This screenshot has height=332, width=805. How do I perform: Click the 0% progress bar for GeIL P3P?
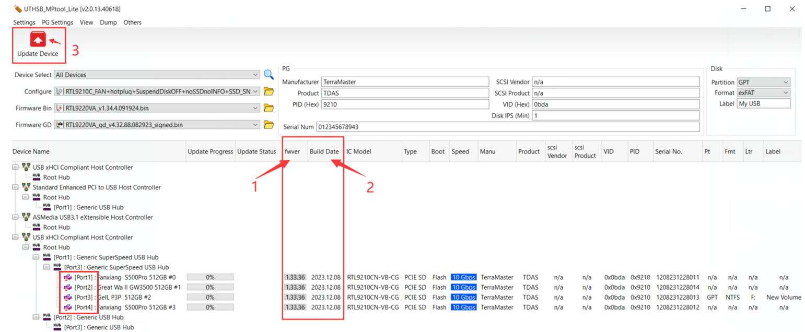[210, 297]
